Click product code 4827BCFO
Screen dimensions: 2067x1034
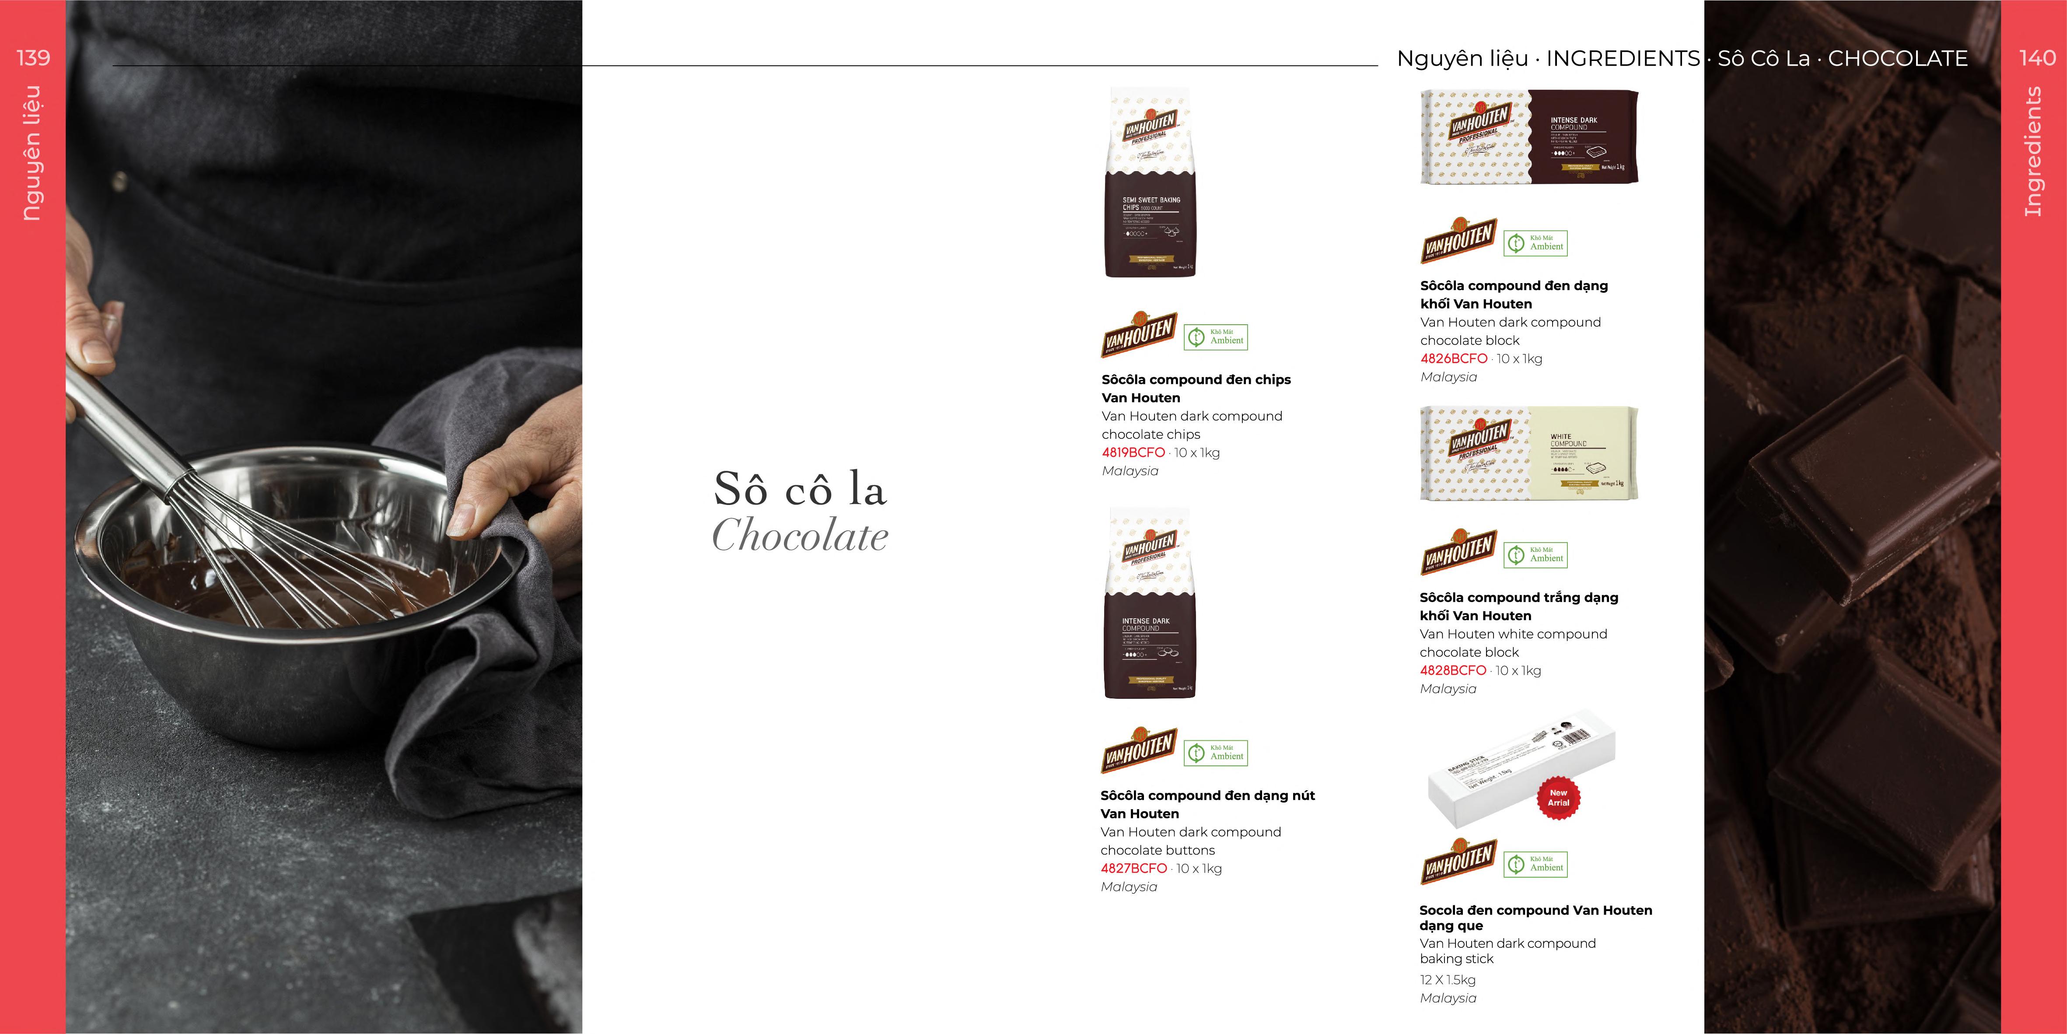click(x=1134, y=869)
